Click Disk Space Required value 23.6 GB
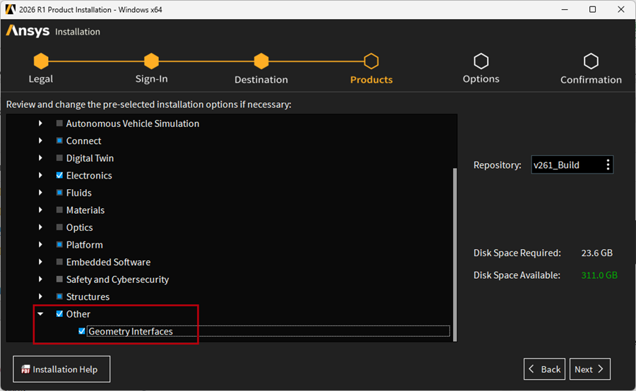The height and width of the screenshot is (391, 636). tap(596, 253)
